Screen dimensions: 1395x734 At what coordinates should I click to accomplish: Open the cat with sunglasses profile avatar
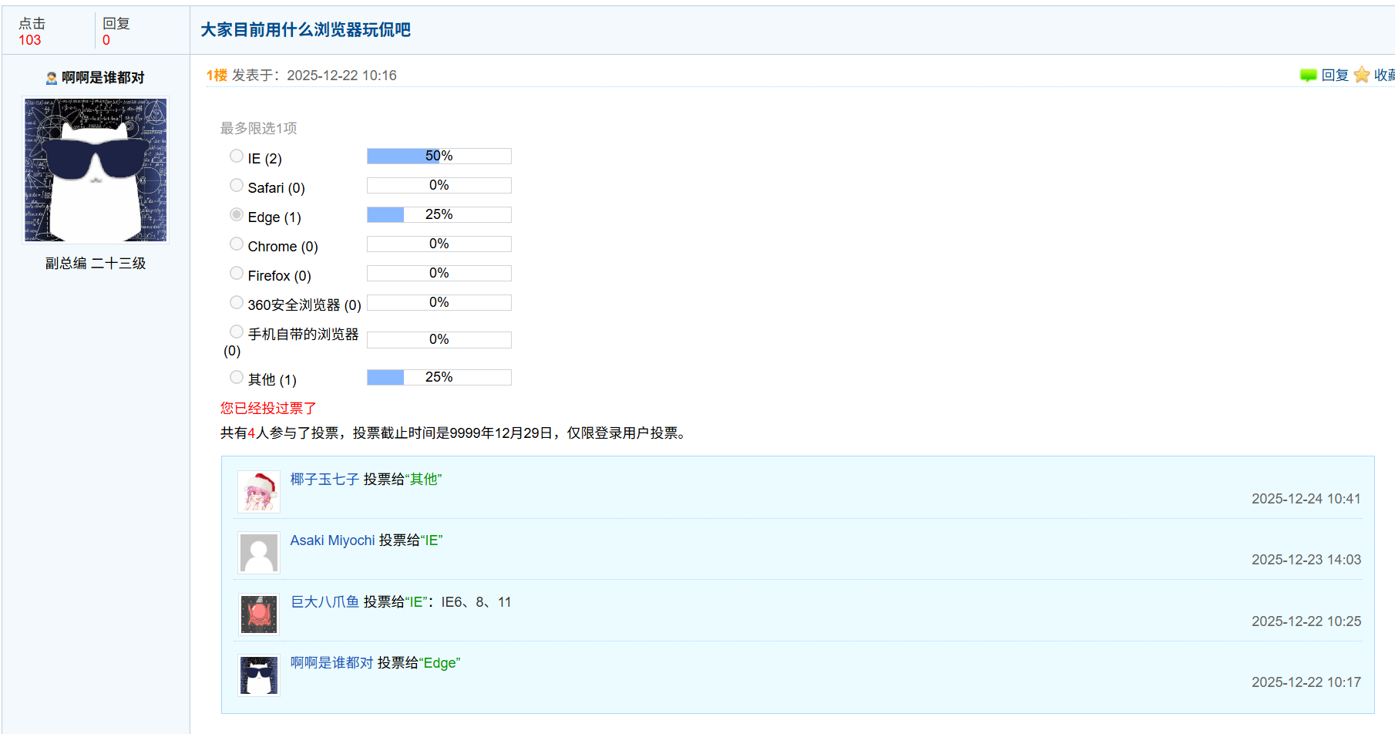(x=96, y=170)
